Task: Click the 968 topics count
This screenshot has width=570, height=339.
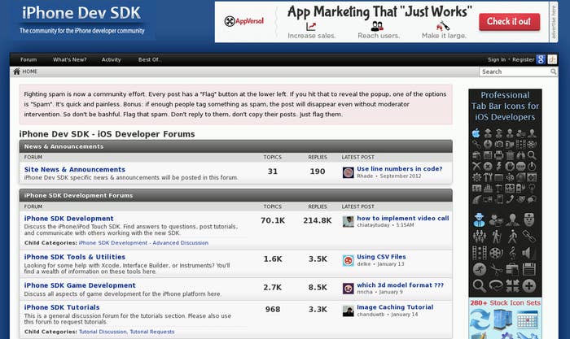Action: pos(273,310)
